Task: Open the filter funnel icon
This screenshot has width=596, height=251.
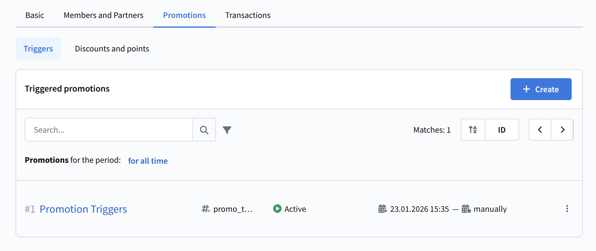Action: [x=227, y=130]
